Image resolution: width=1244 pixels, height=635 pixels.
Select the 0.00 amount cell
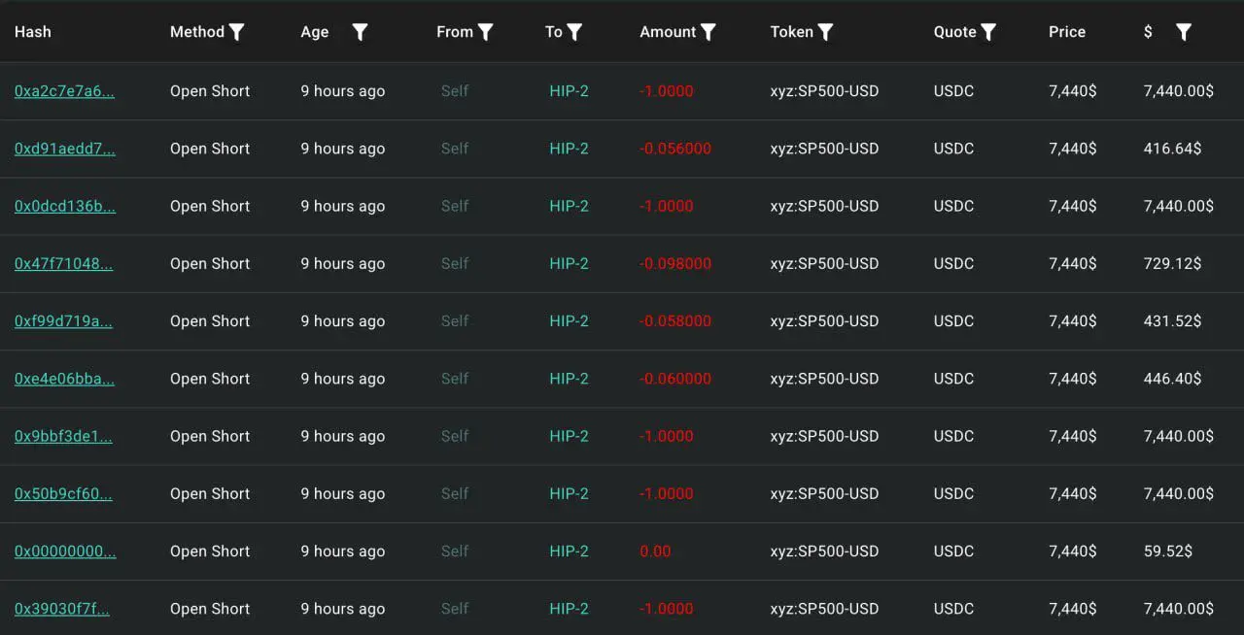tap(655, 551)
